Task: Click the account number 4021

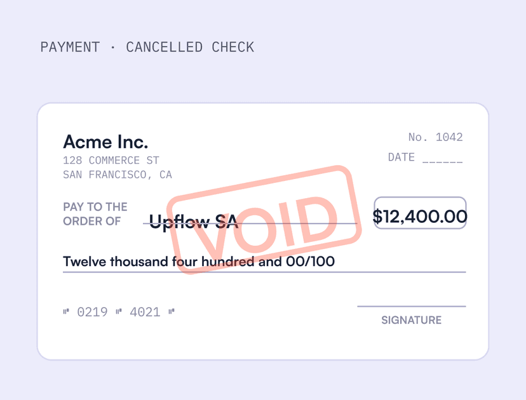Action: point(145,312)
